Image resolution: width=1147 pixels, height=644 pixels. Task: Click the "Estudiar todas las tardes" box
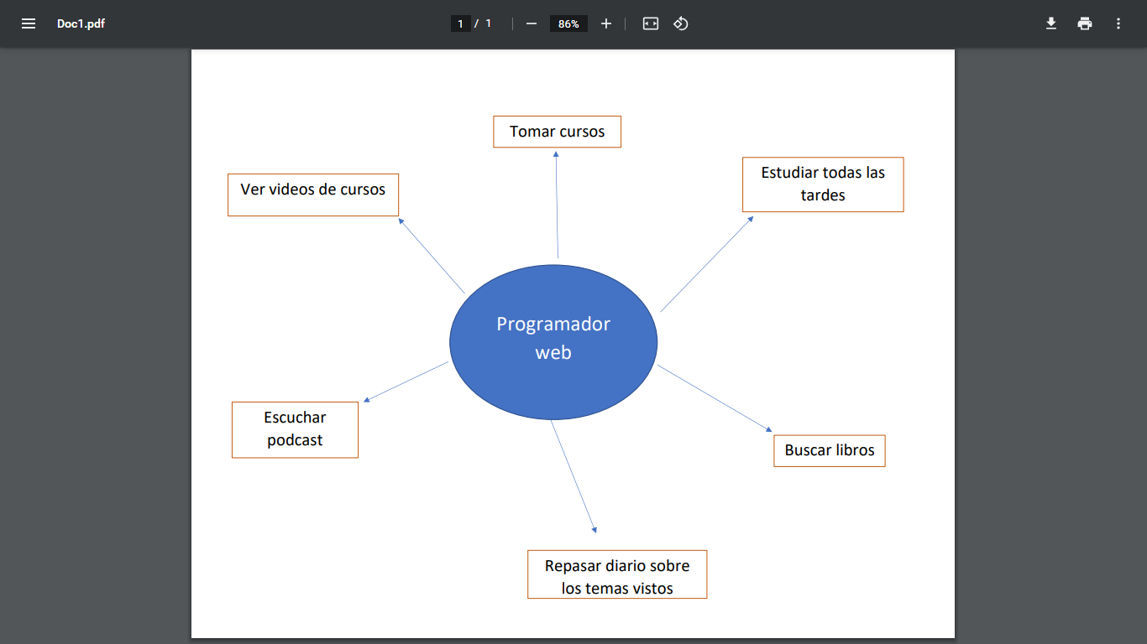tap(823, 184)
